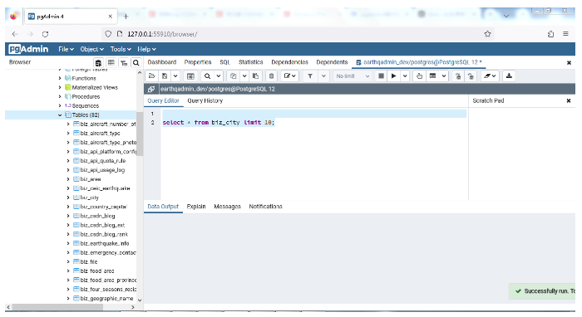Click View Data grid icon in Browser panel
582x317 pixels.
point(111,62)
